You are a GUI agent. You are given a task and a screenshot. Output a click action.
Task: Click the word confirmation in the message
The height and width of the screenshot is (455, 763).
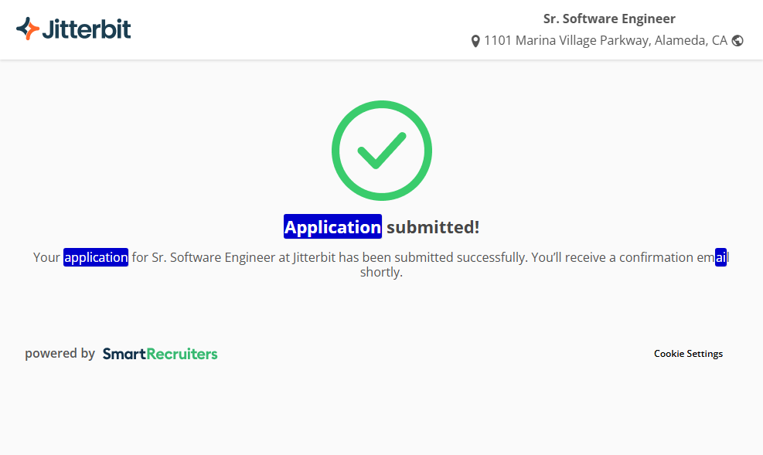656,257
